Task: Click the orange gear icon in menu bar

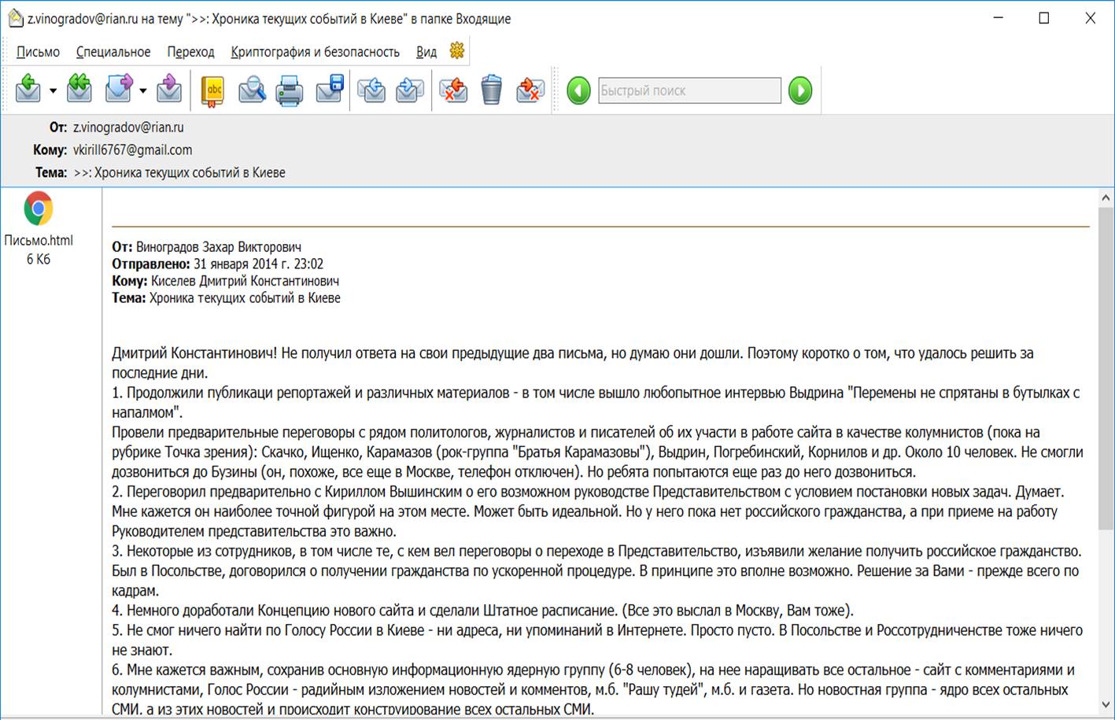Action: [456, 51]
